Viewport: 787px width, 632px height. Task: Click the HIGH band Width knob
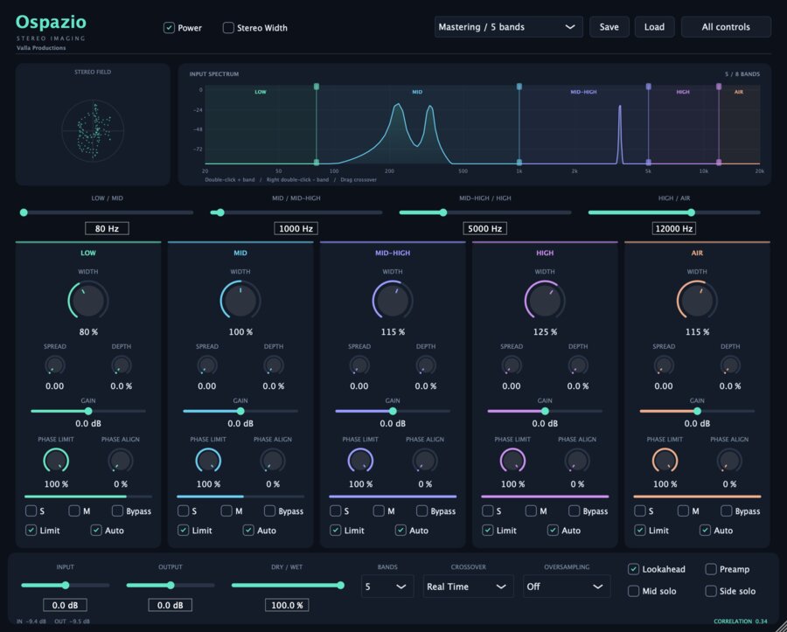(x=545, y=301)
